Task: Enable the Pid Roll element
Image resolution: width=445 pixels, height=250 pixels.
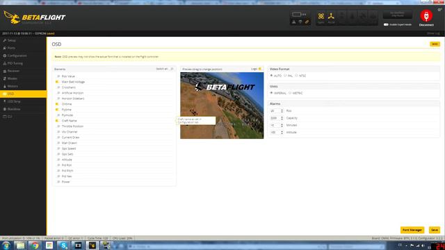Action: point(58,165)
